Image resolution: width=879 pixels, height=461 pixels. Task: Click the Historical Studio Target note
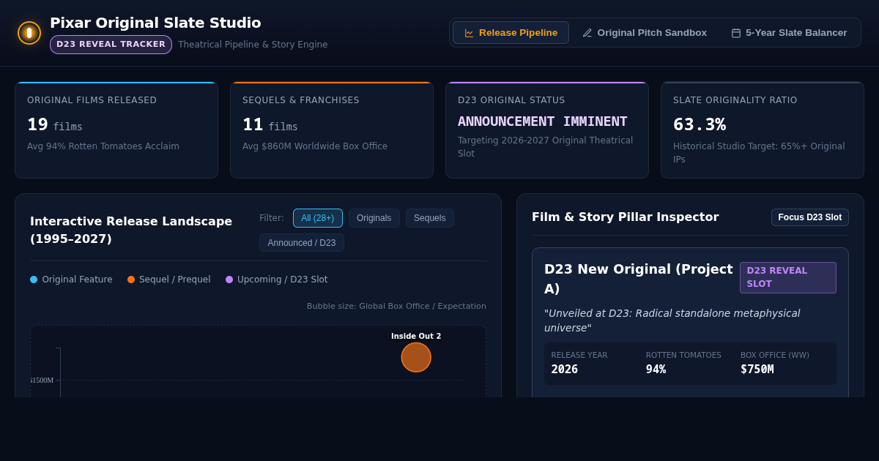point(759,152)
